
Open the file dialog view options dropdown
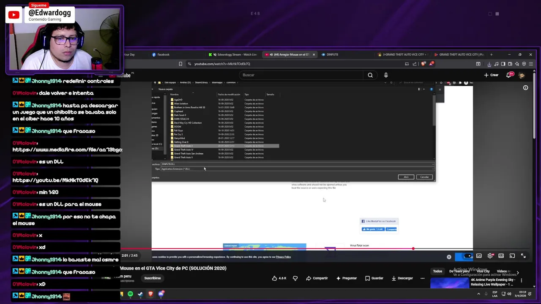tap(424, 89)
